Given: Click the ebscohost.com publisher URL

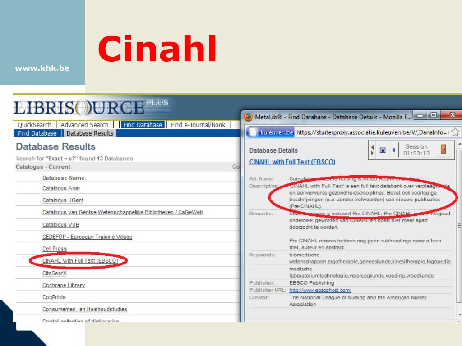Looking at the screenshot, I should (320, 290).
